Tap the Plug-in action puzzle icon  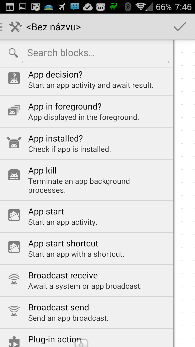pyautogui.click(x=14, y=342)
